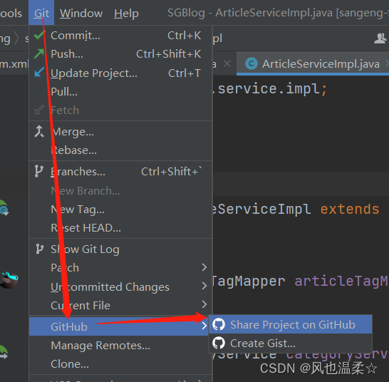Click the green Commit checkmark icon
Image resolution: width=389 pixels, height=382 pixels.
pyautogui.click(x=39, y=35)
